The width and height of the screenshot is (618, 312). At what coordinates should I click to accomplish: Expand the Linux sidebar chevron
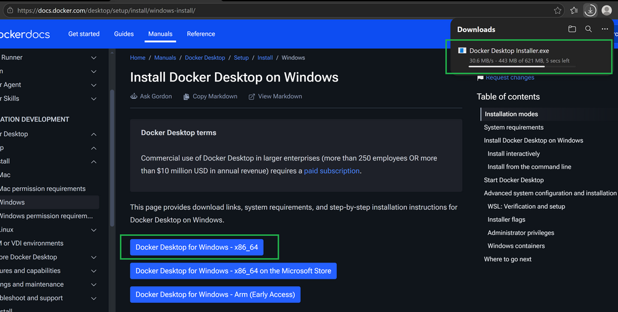94,230
